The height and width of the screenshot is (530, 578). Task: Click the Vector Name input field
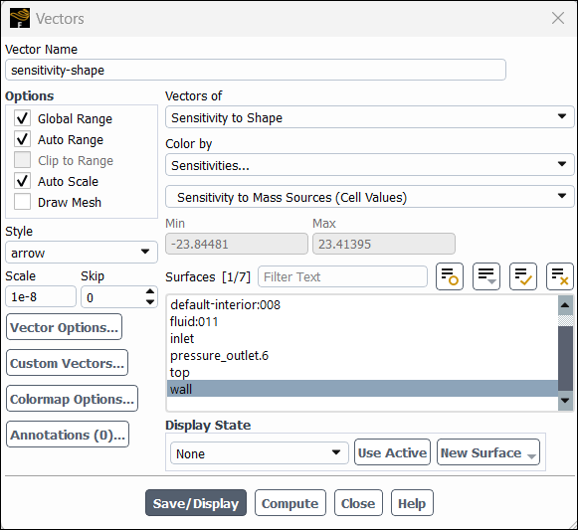pyautogui.click(x=256, y=70)
